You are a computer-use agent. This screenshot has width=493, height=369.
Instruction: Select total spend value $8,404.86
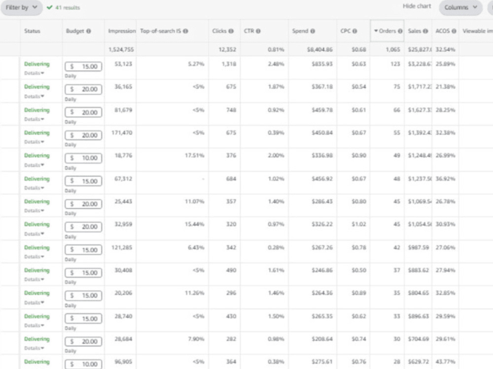coord(320,50)
